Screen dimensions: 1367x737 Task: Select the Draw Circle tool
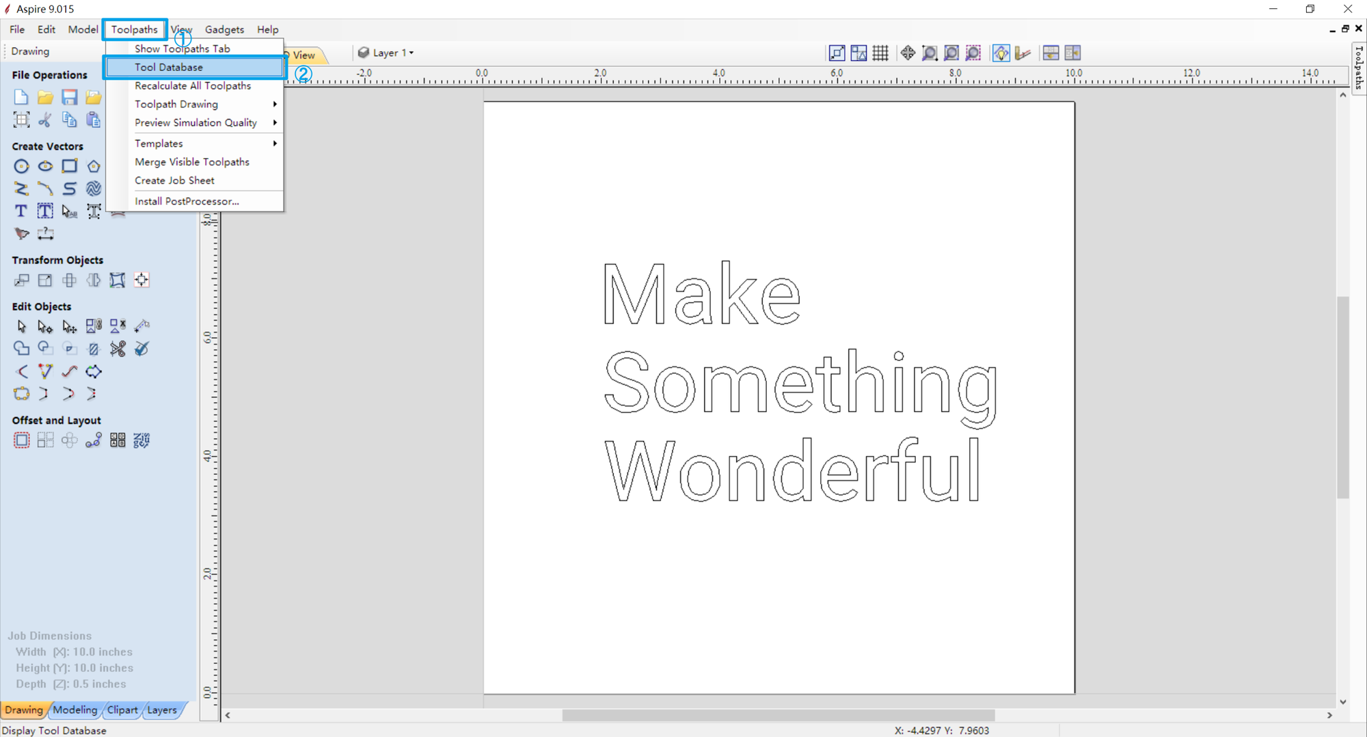click(x=21, y=166)
